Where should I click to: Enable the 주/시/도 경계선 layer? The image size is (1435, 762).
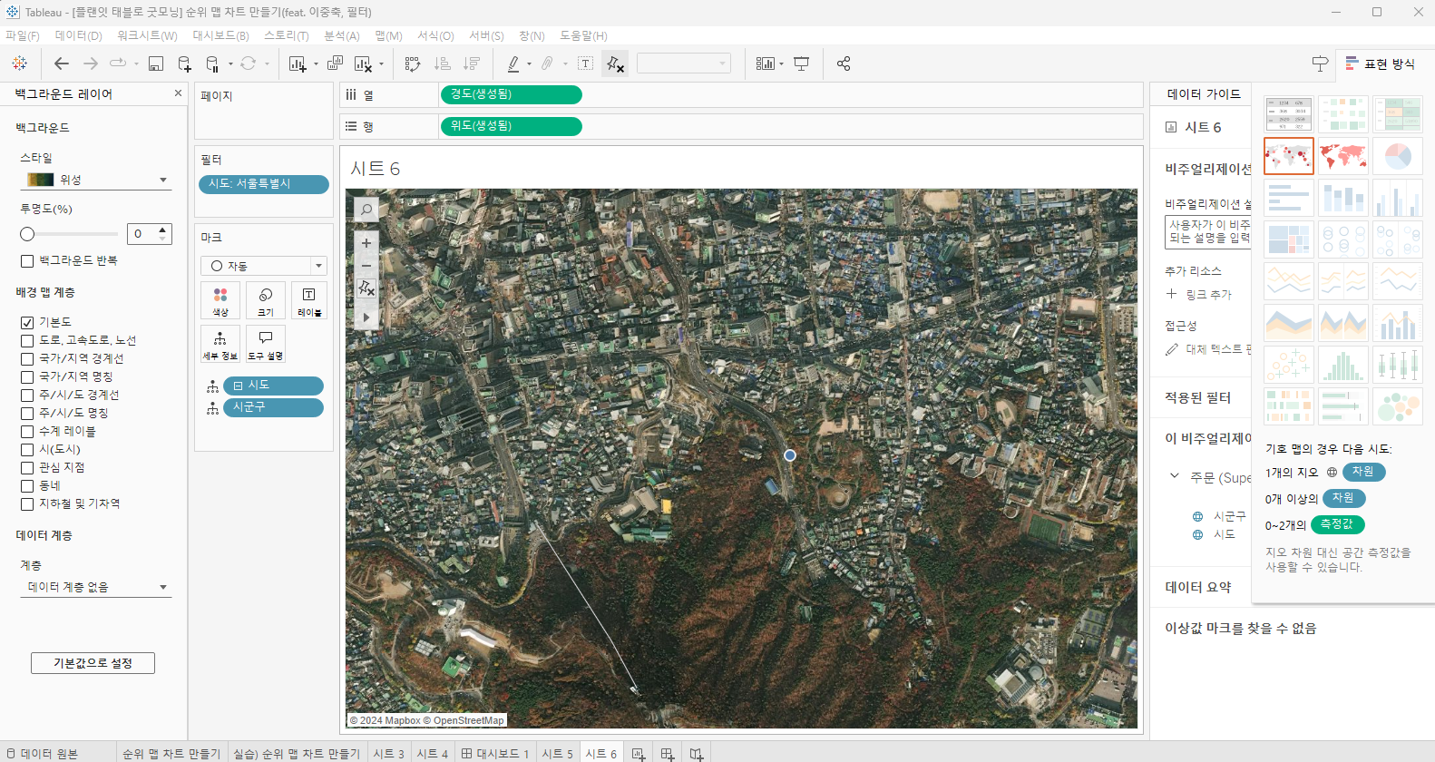pyautogui.click(x=27, y=395)
